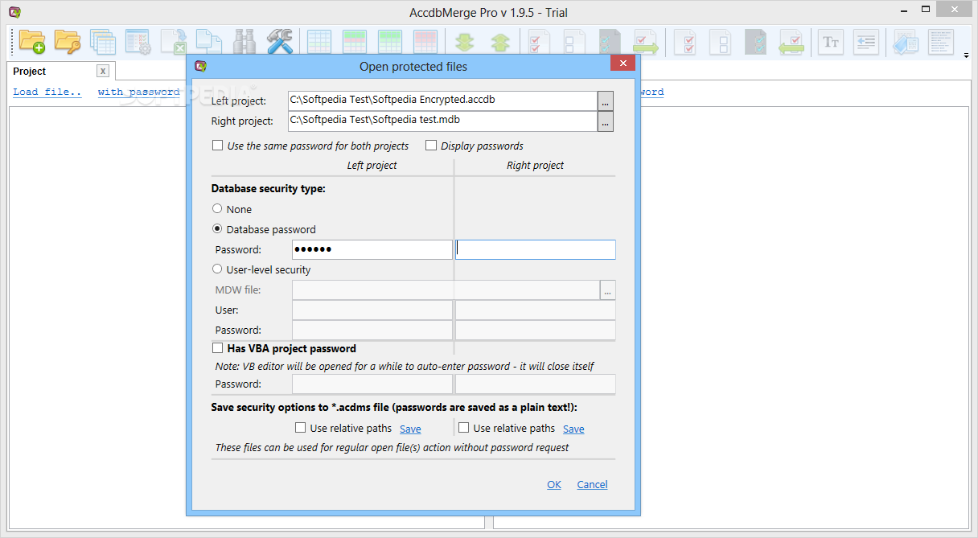Click Save link for the right project options
Viewport: 978px width, 538px height.
pos(573,429)
